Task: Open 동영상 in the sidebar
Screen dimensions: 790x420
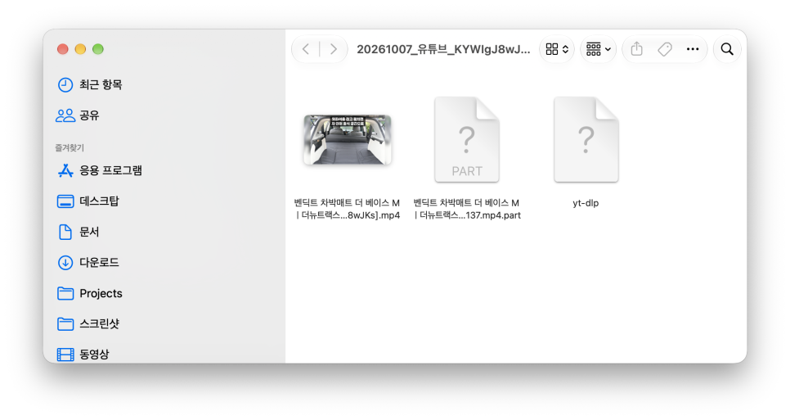Action: [83, 355]
